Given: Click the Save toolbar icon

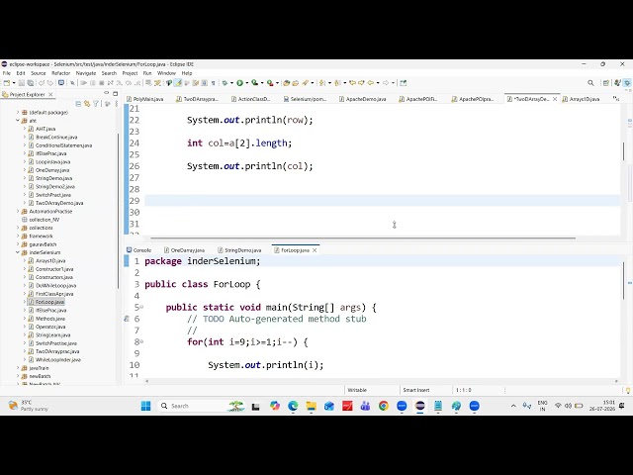Looking at the screenshot, I should point(22,83).
